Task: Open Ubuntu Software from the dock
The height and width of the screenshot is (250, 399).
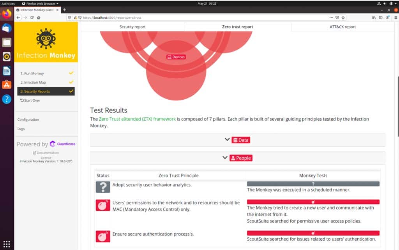Action: pos(7,85)
